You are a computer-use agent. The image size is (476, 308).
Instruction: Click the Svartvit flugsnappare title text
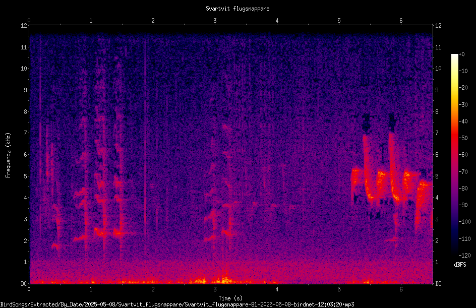click(237, 9)
